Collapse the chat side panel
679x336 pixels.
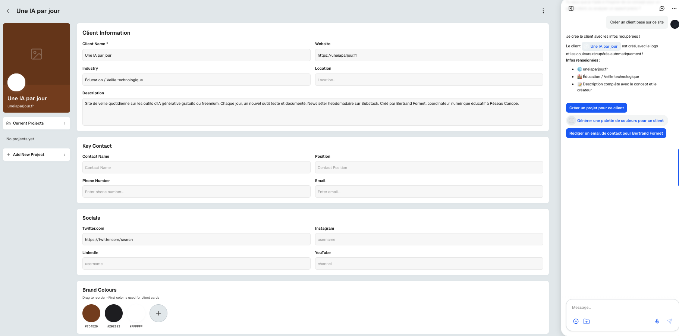coord(571,9)
